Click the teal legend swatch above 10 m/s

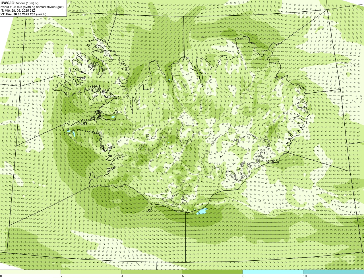coord(334,272)
